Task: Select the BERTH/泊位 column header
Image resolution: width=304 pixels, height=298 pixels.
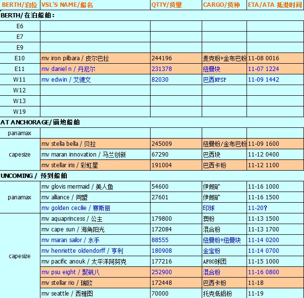Action: [20, 5]
